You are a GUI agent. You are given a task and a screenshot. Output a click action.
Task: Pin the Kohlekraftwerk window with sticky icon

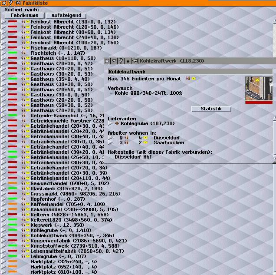(x=135, y=61)
